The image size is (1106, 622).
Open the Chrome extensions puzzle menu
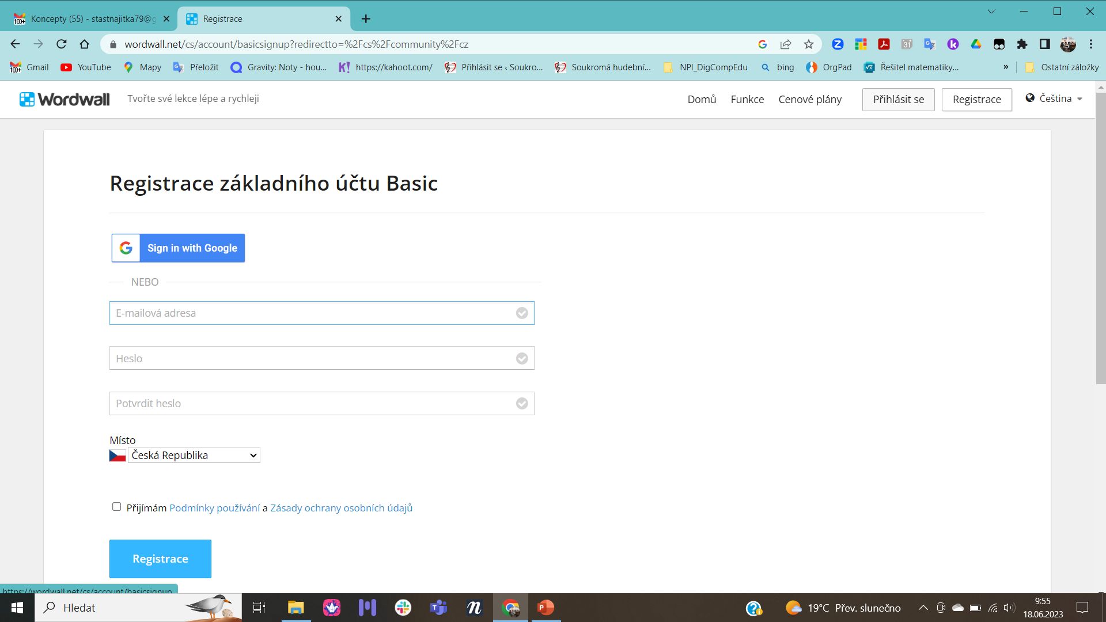pyautogui.click(x=1022, y=44)
